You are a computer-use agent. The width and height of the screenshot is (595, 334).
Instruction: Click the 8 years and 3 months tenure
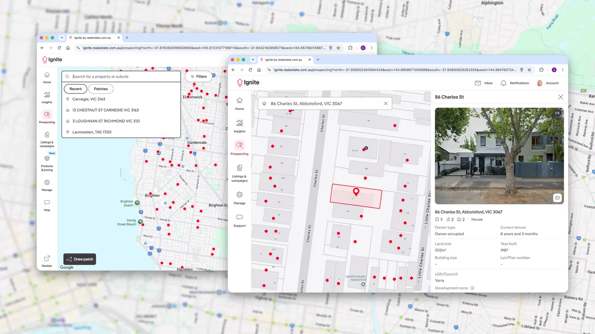(x=519, y=234)
